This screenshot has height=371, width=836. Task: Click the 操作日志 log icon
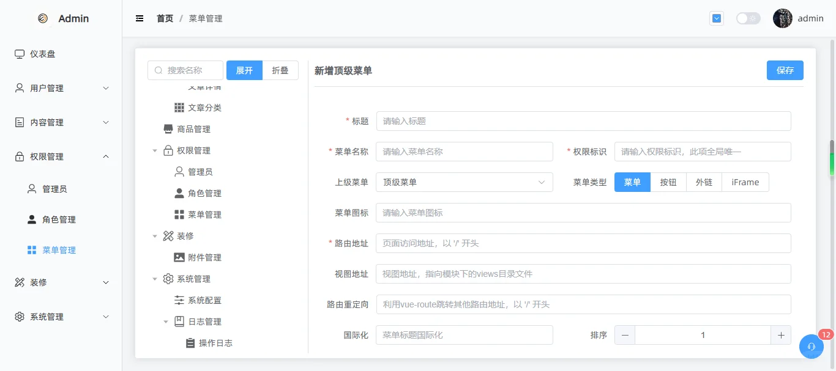[189, 342]
